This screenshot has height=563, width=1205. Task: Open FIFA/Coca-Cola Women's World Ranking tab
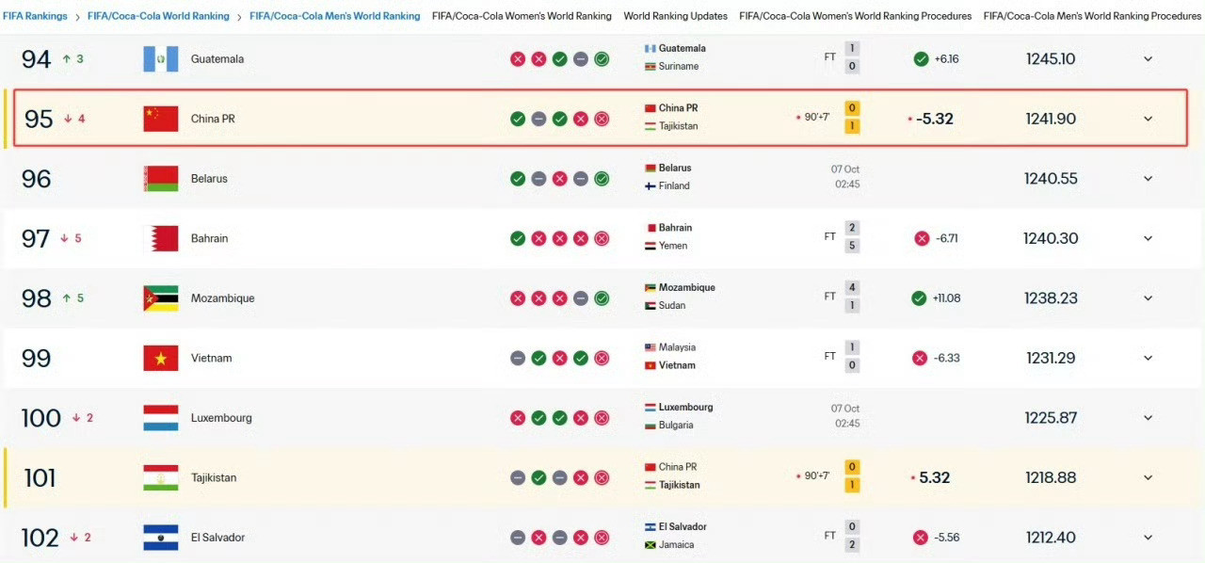click(522, 16)
